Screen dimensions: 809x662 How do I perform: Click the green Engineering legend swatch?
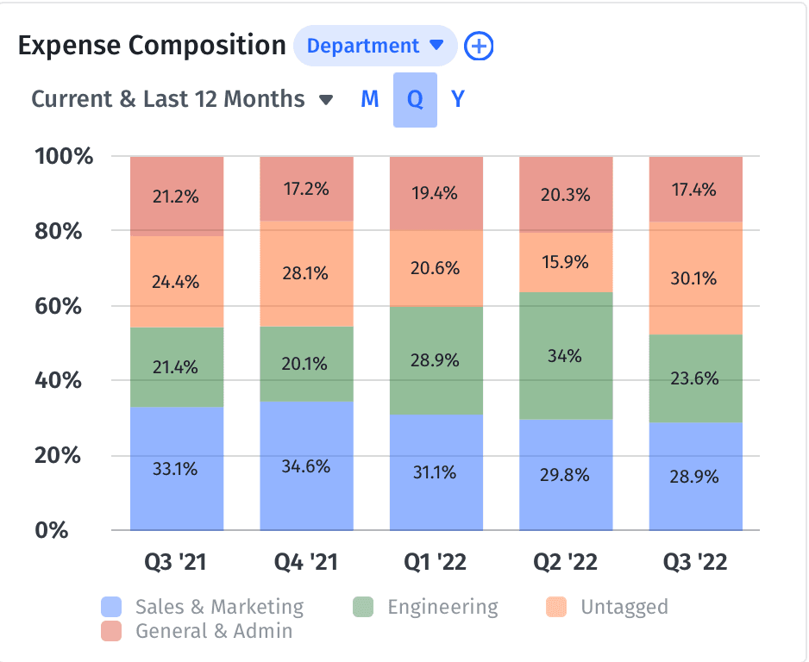tap(366, 607)
